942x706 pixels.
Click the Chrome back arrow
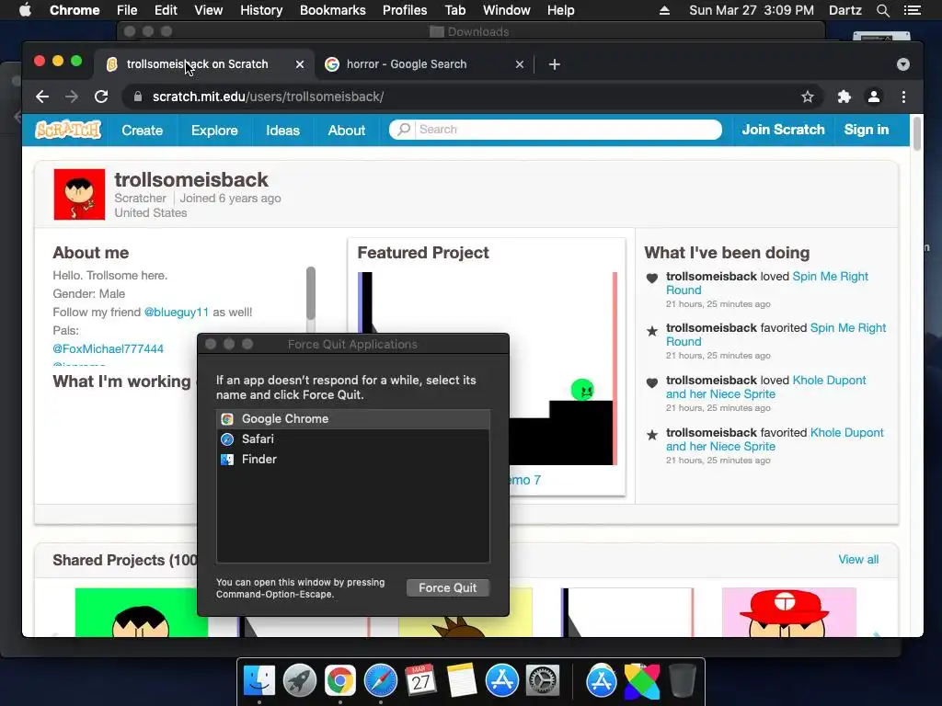tap(42, 97)
